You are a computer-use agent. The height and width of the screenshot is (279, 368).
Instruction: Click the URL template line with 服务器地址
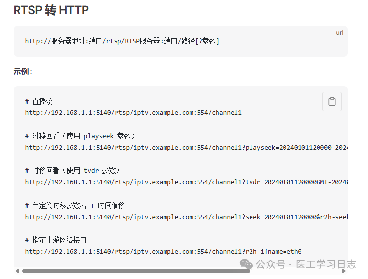122,41
